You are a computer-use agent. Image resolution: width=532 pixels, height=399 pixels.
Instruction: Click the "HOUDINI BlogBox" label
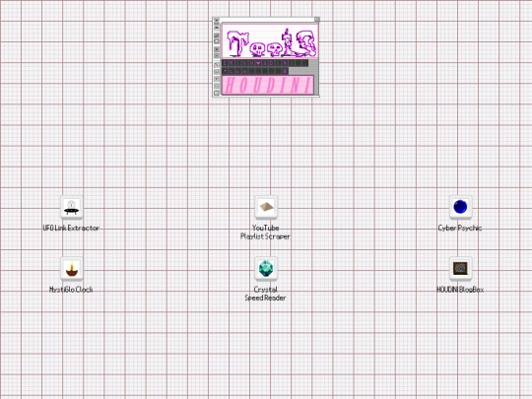point(460,290)
